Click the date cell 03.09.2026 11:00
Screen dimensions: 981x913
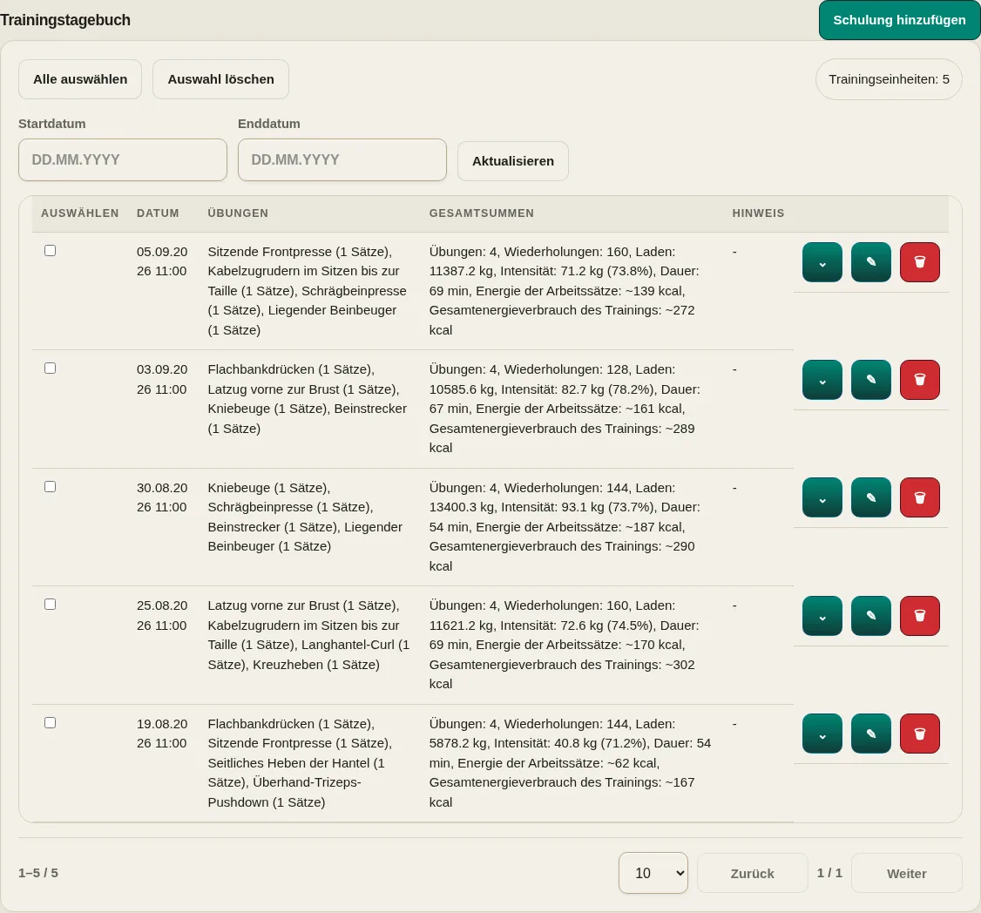pos(162,379)
